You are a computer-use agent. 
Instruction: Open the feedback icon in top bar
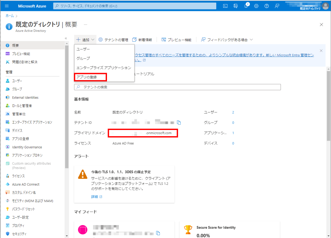tap(277, 6)
